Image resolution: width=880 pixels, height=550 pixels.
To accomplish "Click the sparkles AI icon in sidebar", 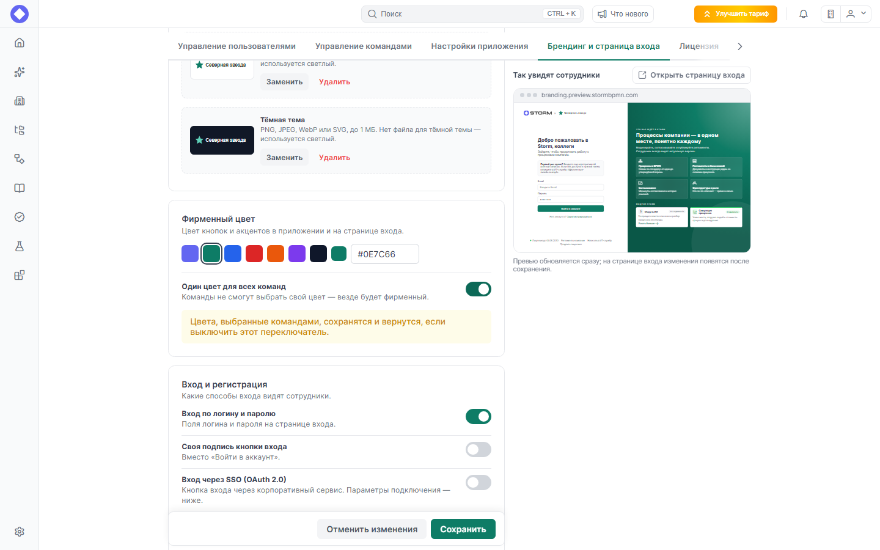I will pyautogui.click(x=20, y=72).
